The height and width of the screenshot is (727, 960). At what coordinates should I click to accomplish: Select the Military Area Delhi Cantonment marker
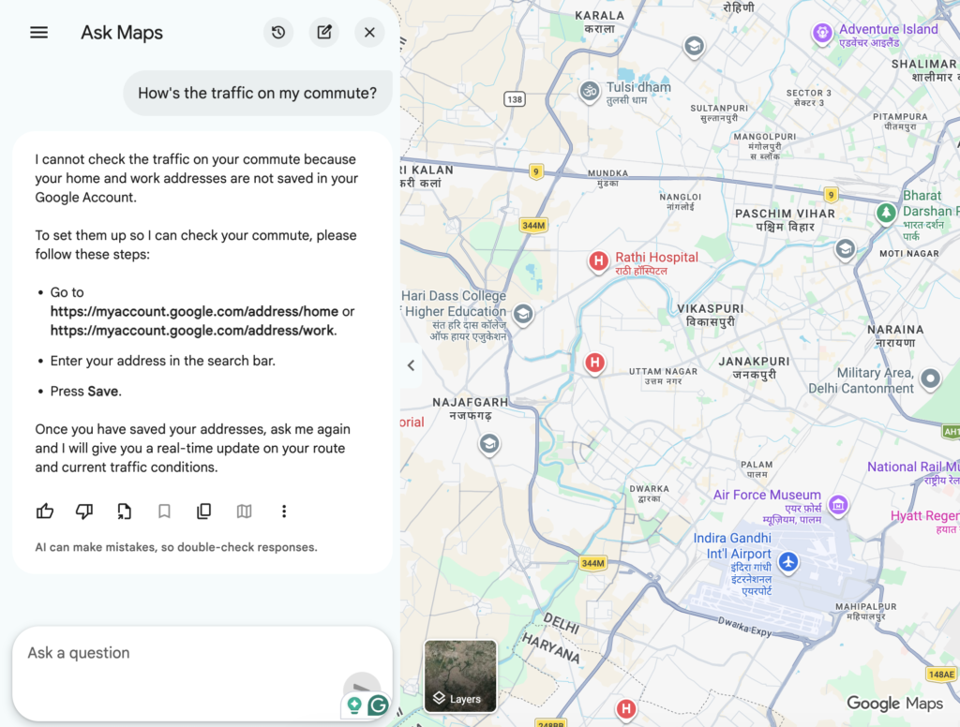tap(930, 378)
